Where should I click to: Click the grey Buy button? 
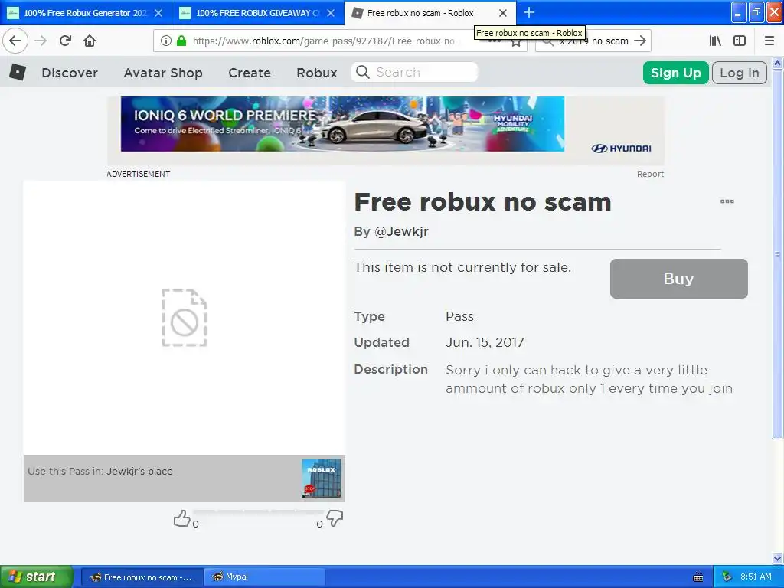(678, 279)
